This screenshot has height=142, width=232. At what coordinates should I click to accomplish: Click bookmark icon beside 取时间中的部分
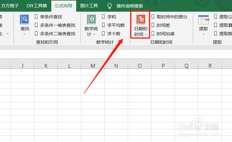click(x=153, y=17)
